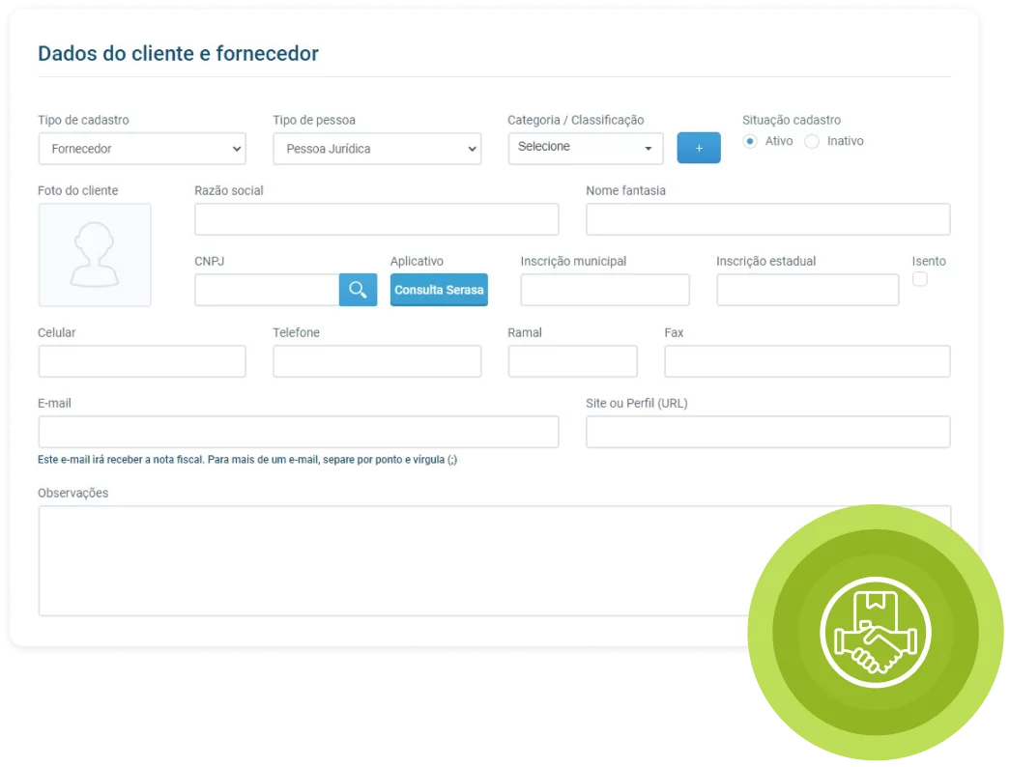Click the Inscrição estadual field
This screenshot has height=767, width=1010.
(x=808, y=290)
